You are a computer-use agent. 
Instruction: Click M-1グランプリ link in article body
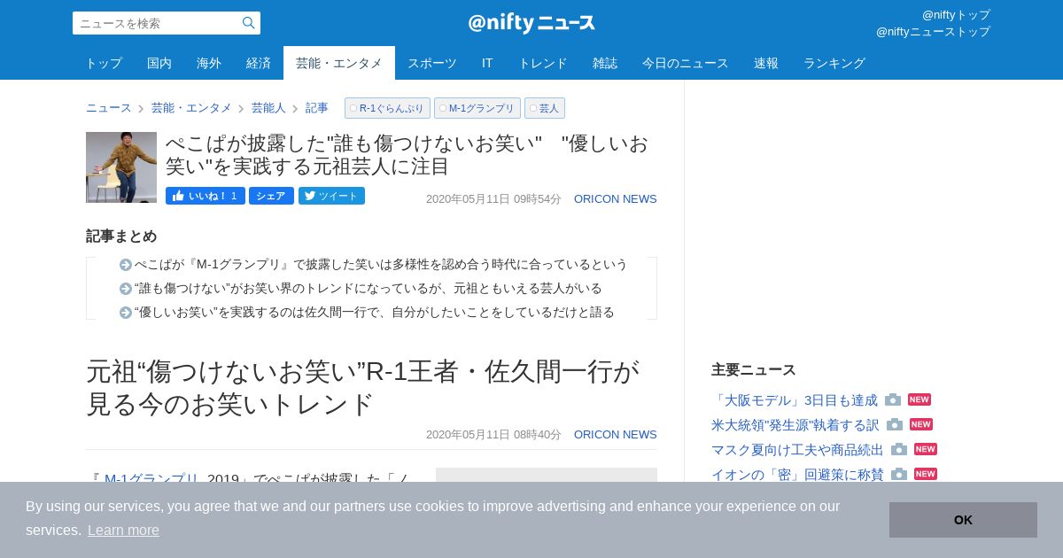point(153,478)
